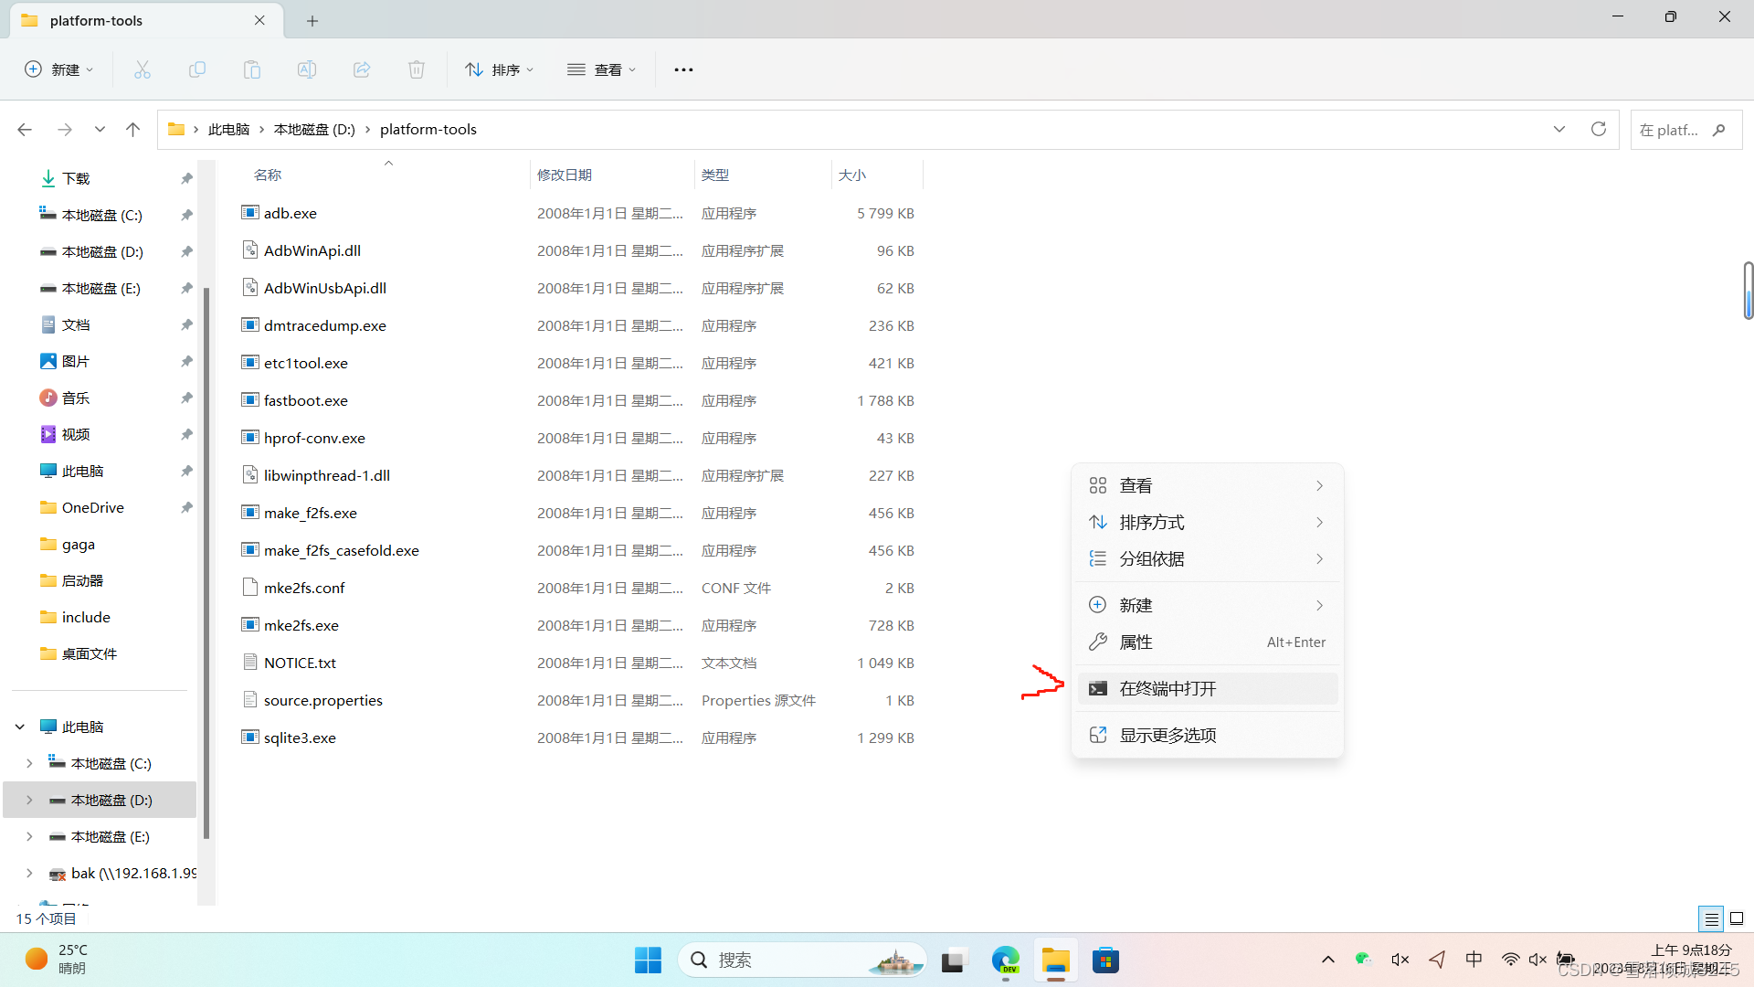Click the Cut scissors icon in toolbar
The height and width of the screenshot is (987, 1754).
143,69
